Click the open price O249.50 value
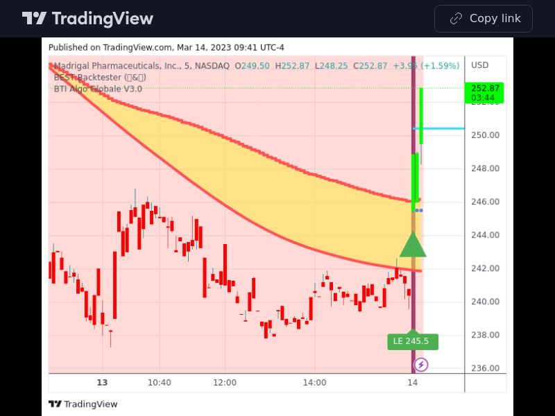The height and width of the screenshot is (416, 555). (252, 66)
